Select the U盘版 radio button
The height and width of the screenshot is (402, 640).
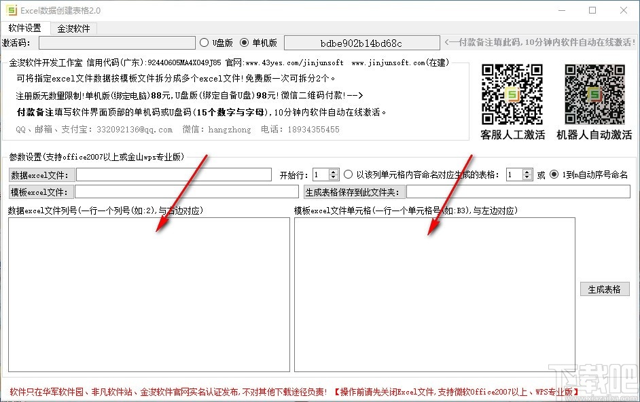click(204, 41)
